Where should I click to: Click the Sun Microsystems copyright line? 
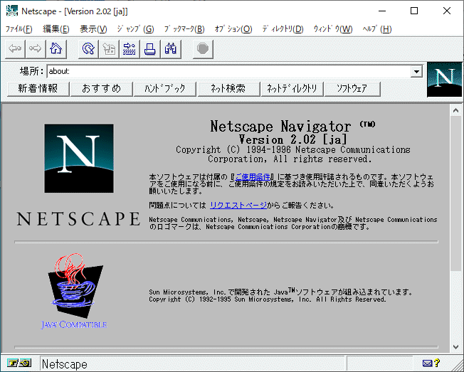click(x=267, y=299)
